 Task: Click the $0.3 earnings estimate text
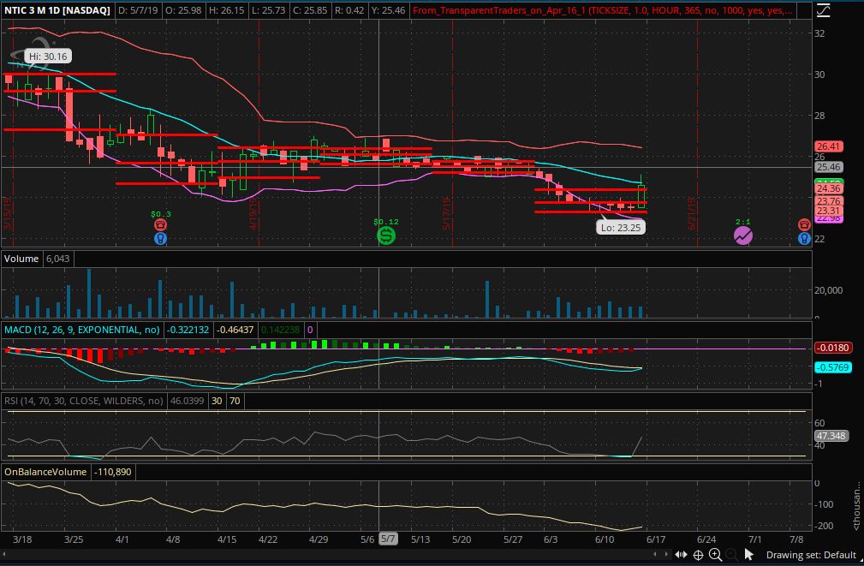[160, 214]
